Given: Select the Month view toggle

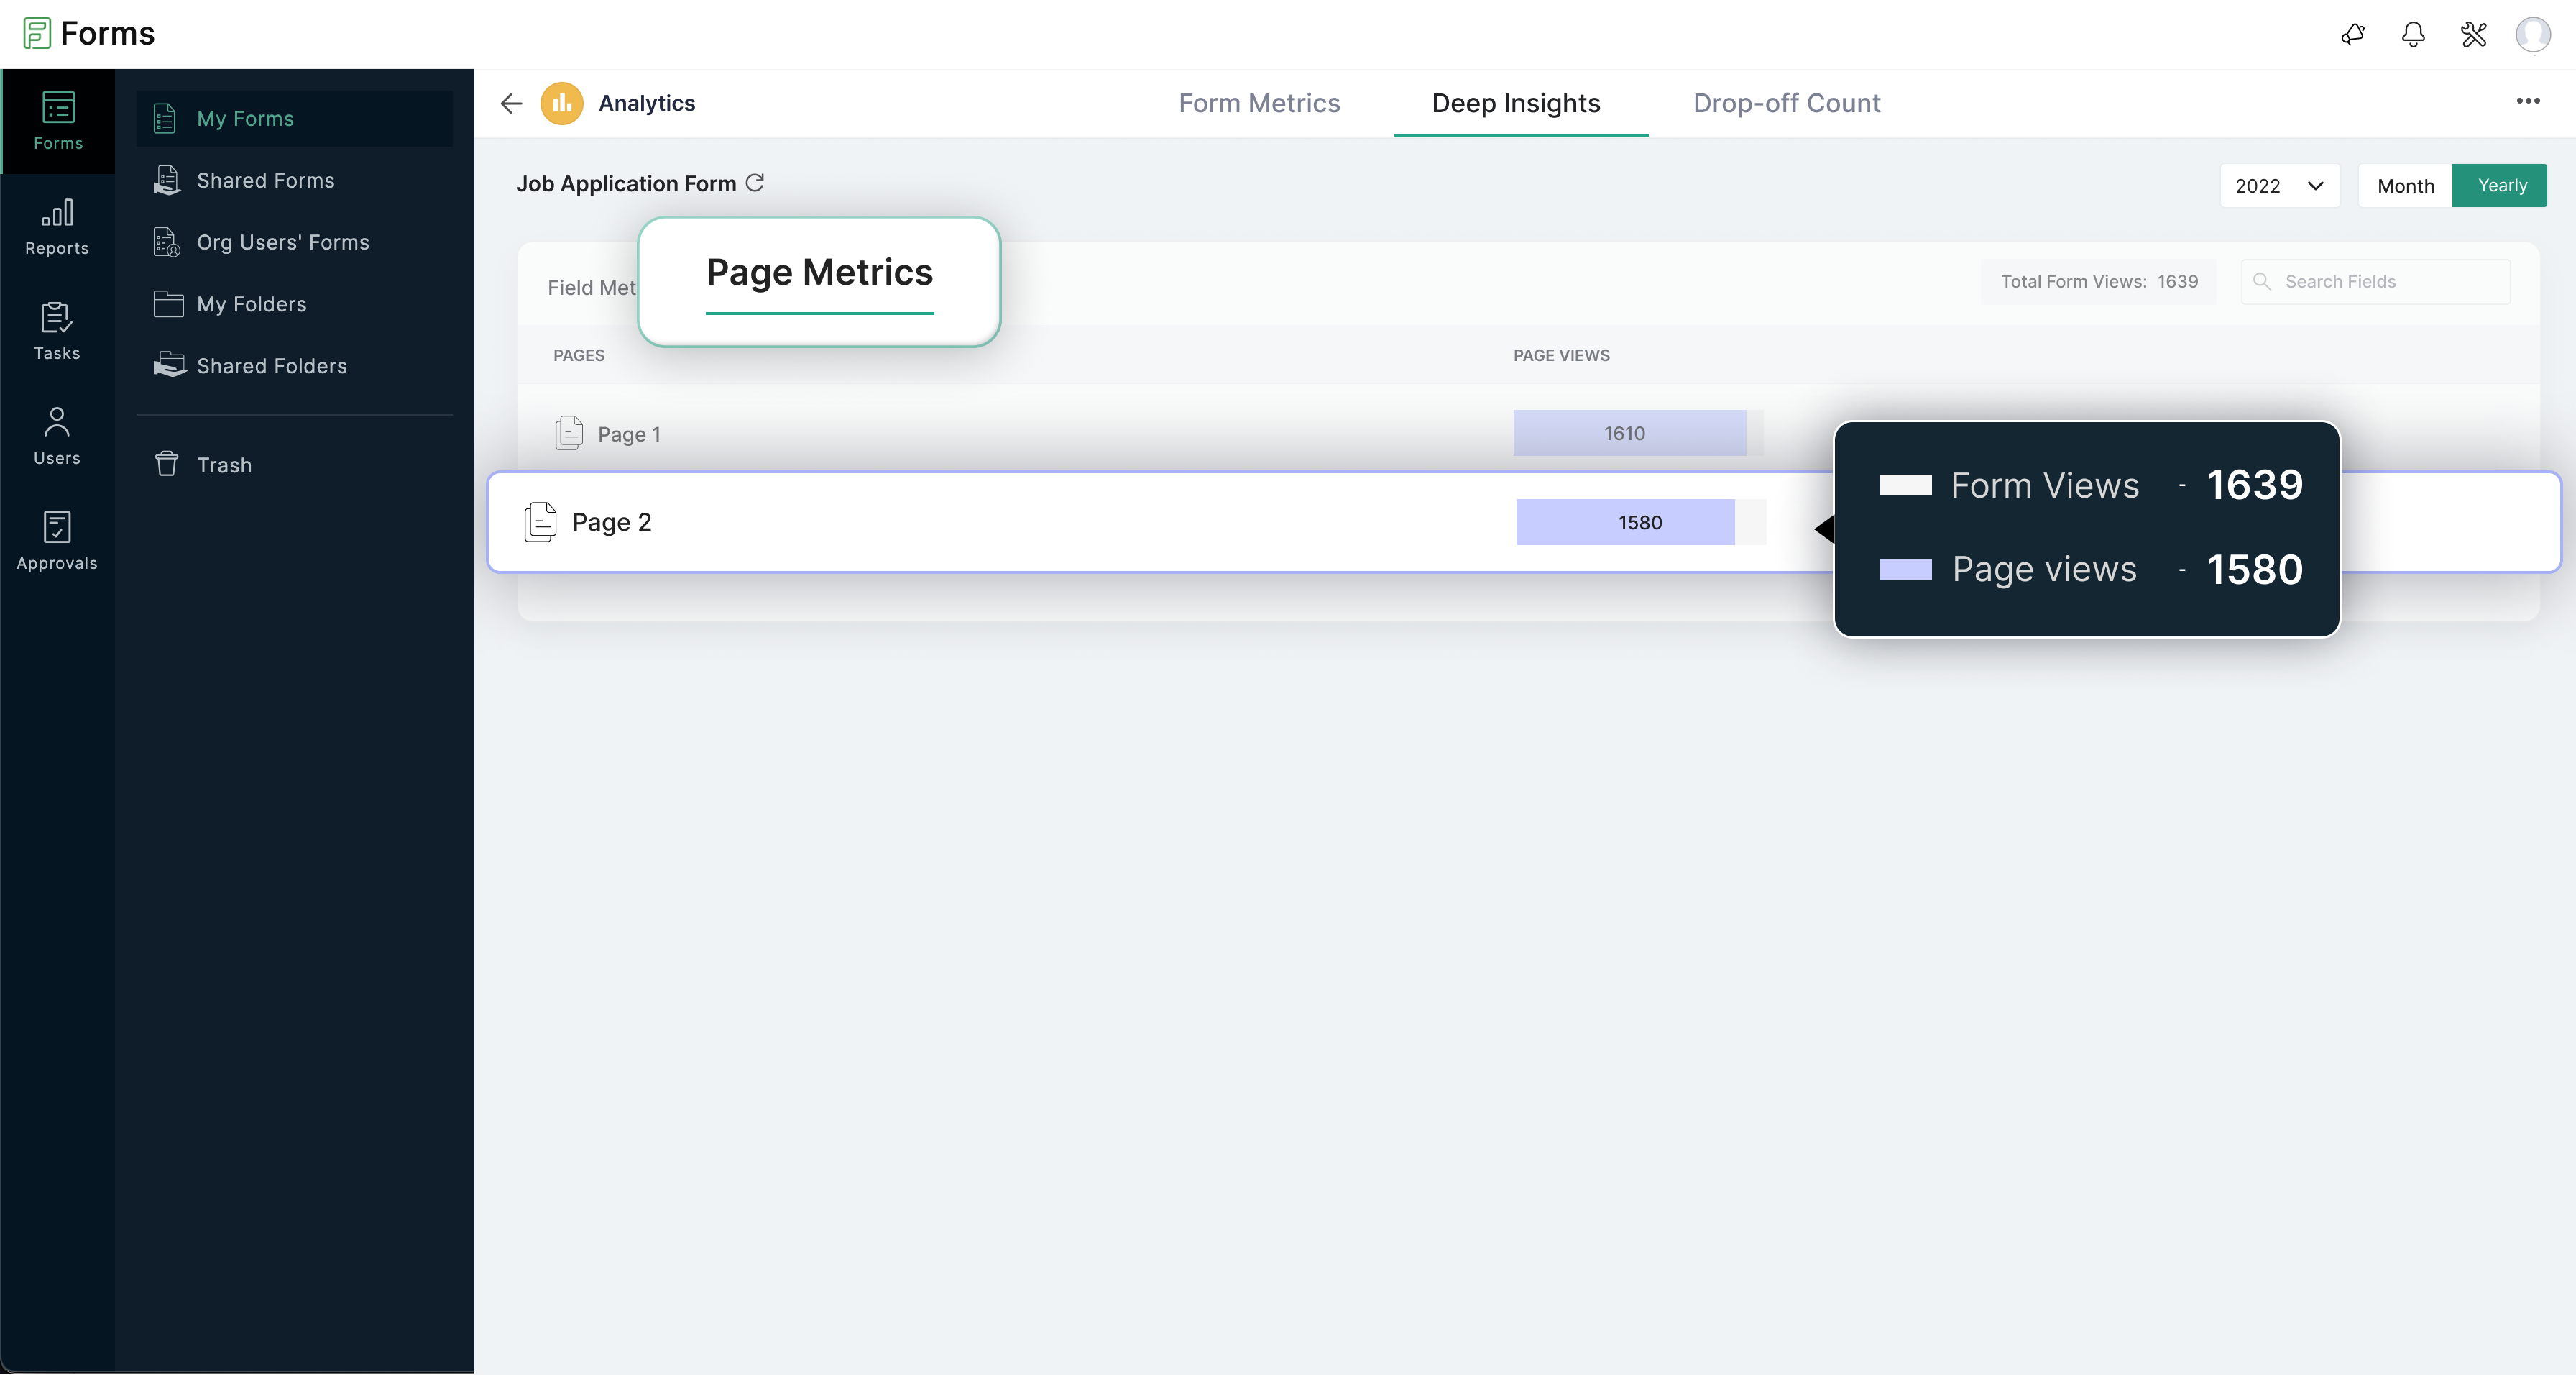Looking at the screenshot, I should 2405,186.
